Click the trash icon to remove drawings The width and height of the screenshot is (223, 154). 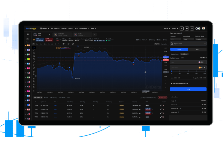[34, 91]
